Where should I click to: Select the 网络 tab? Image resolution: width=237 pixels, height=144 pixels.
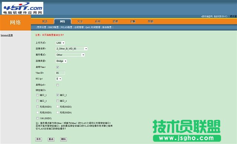pyautogui.click(x=63, y=21)
